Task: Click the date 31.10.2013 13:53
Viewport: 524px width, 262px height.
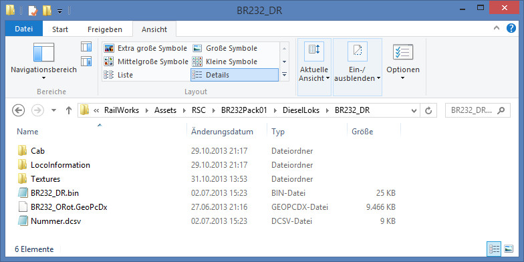Action: [219, 179]
